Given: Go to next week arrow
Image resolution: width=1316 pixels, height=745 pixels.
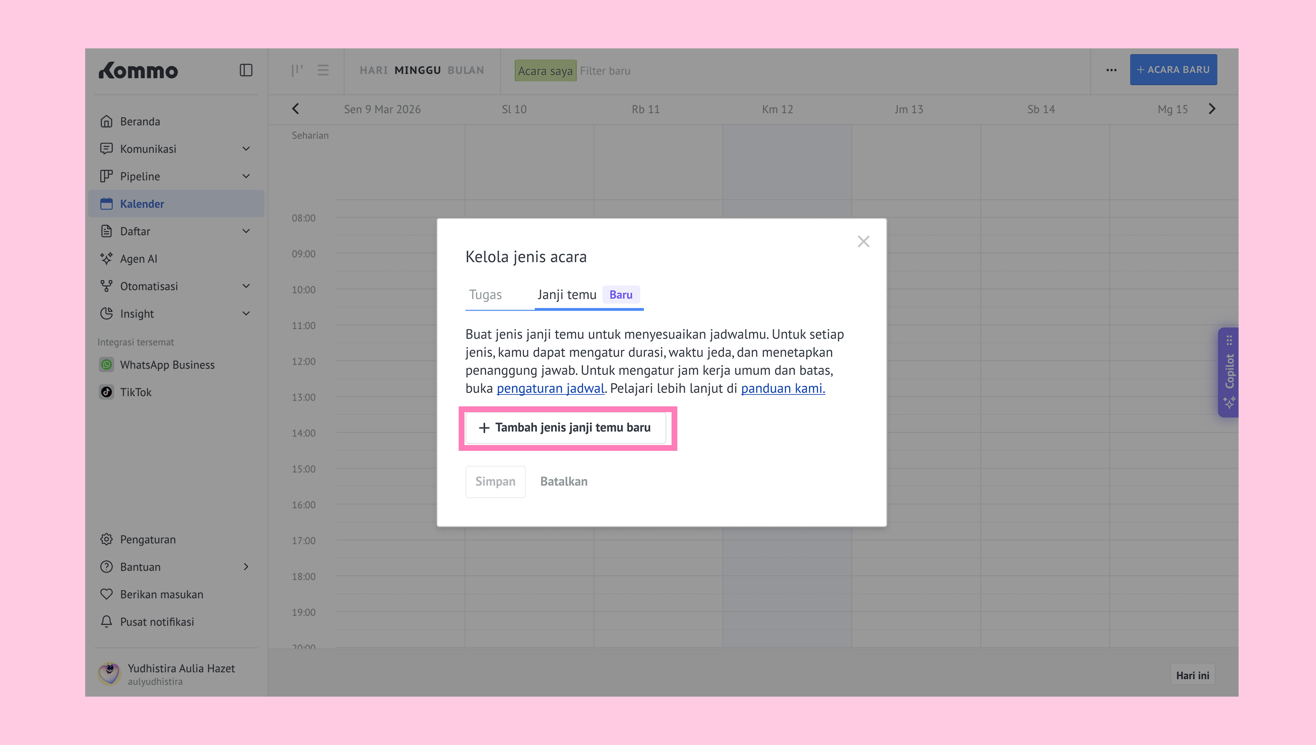Looking at the screenshot, I should 1211,108.
